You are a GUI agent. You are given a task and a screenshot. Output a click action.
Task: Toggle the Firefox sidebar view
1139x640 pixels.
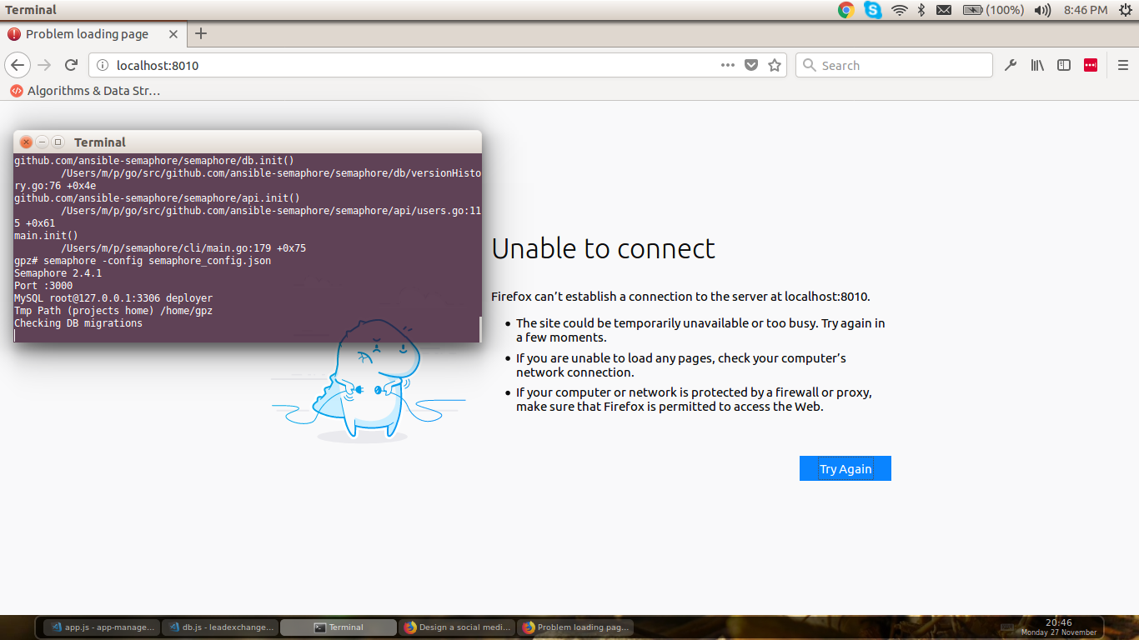[1064, 65]
